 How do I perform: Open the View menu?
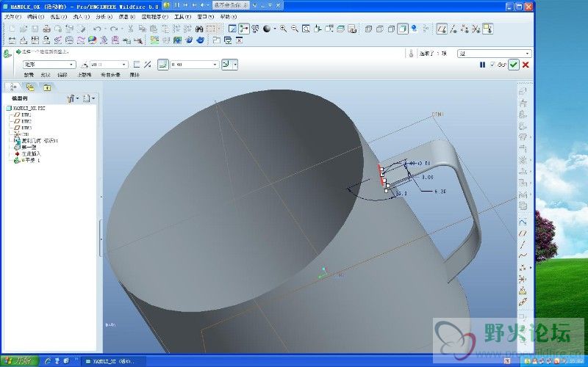pos(58,17)
